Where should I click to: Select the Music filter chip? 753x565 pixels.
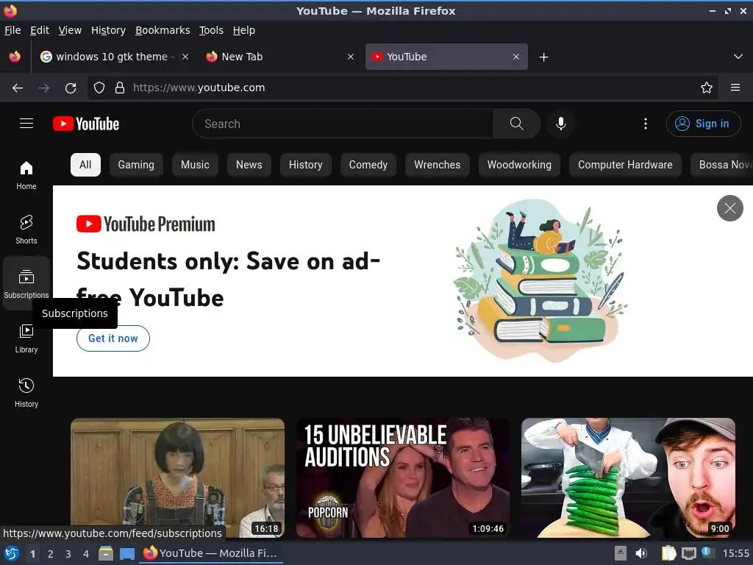point(195,165)
